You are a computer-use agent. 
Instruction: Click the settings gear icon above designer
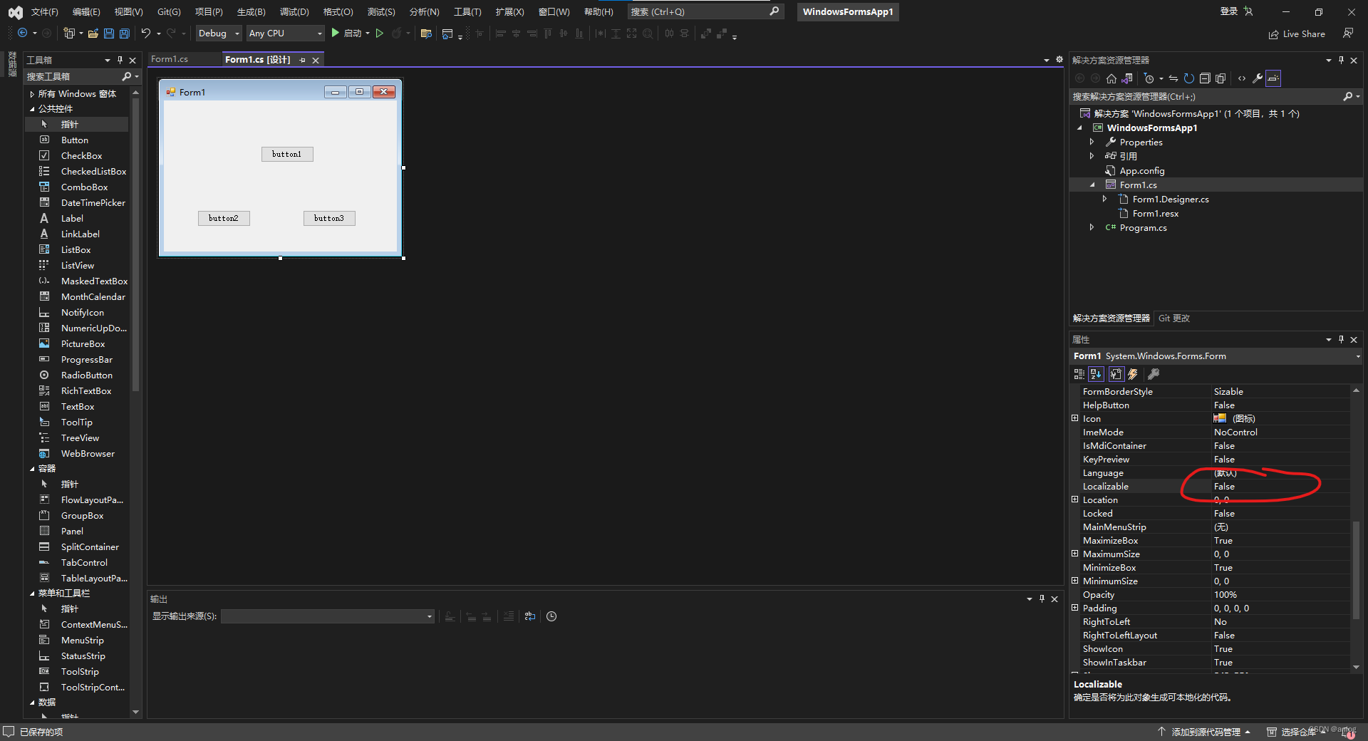coord(1059,60)
